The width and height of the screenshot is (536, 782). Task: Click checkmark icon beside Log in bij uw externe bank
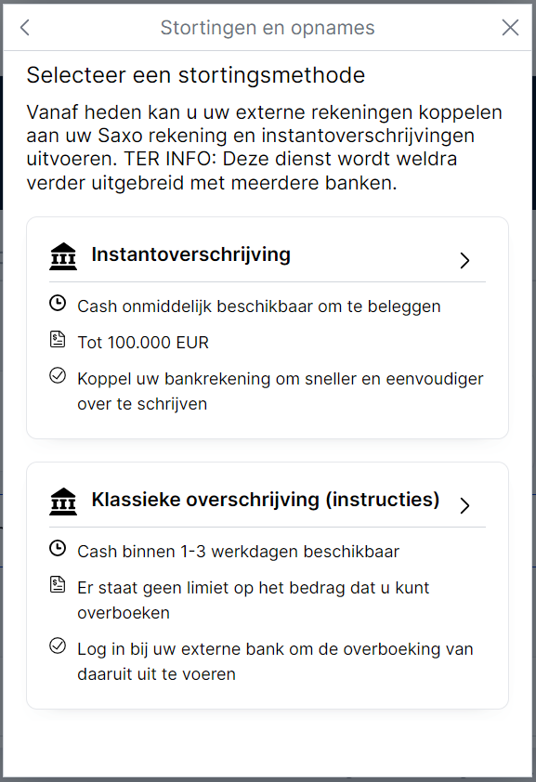click(58, 645)
